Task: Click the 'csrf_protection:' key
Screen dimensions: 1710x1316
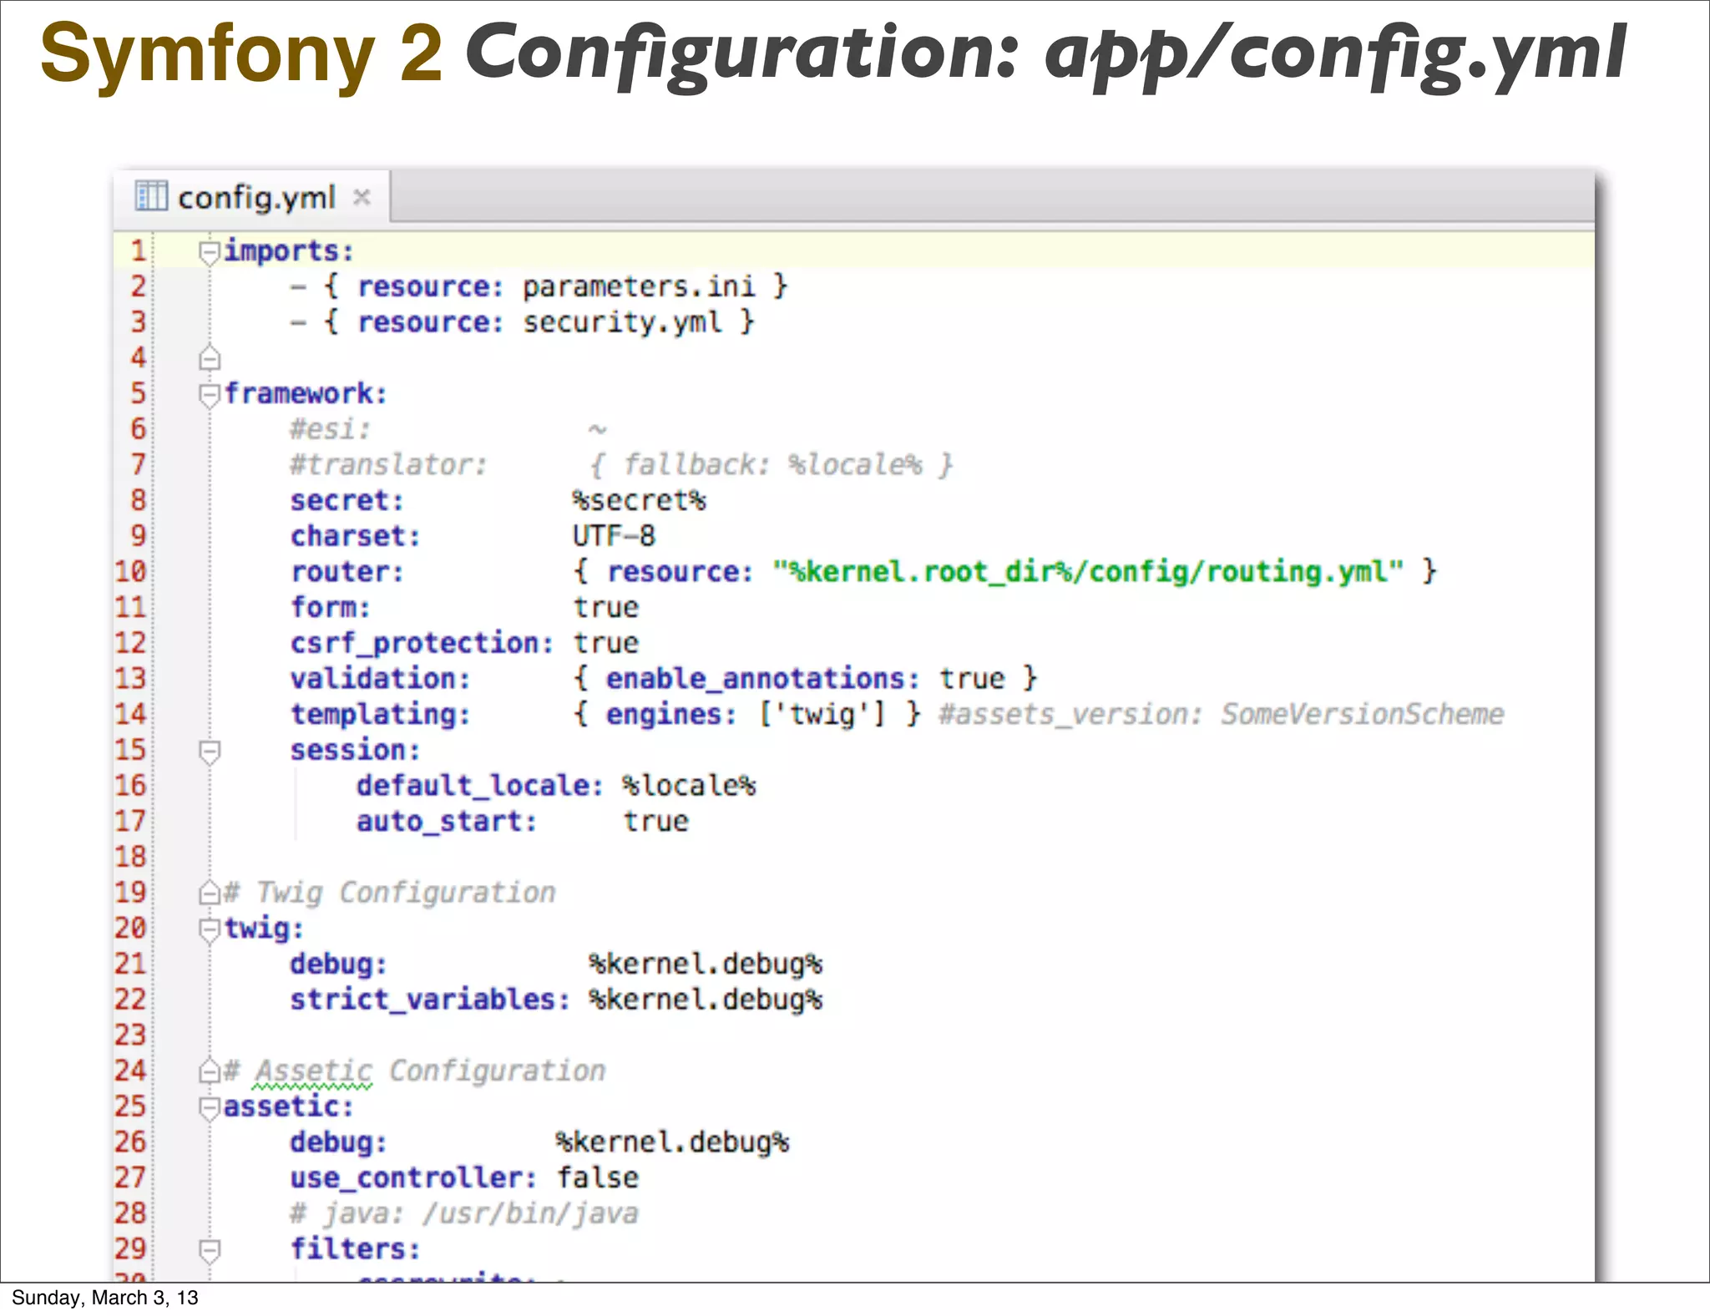Action: [x=422, y=643]
